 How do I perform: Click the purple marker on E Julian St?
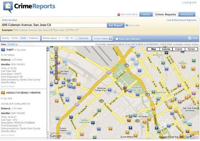click(179, 85)
